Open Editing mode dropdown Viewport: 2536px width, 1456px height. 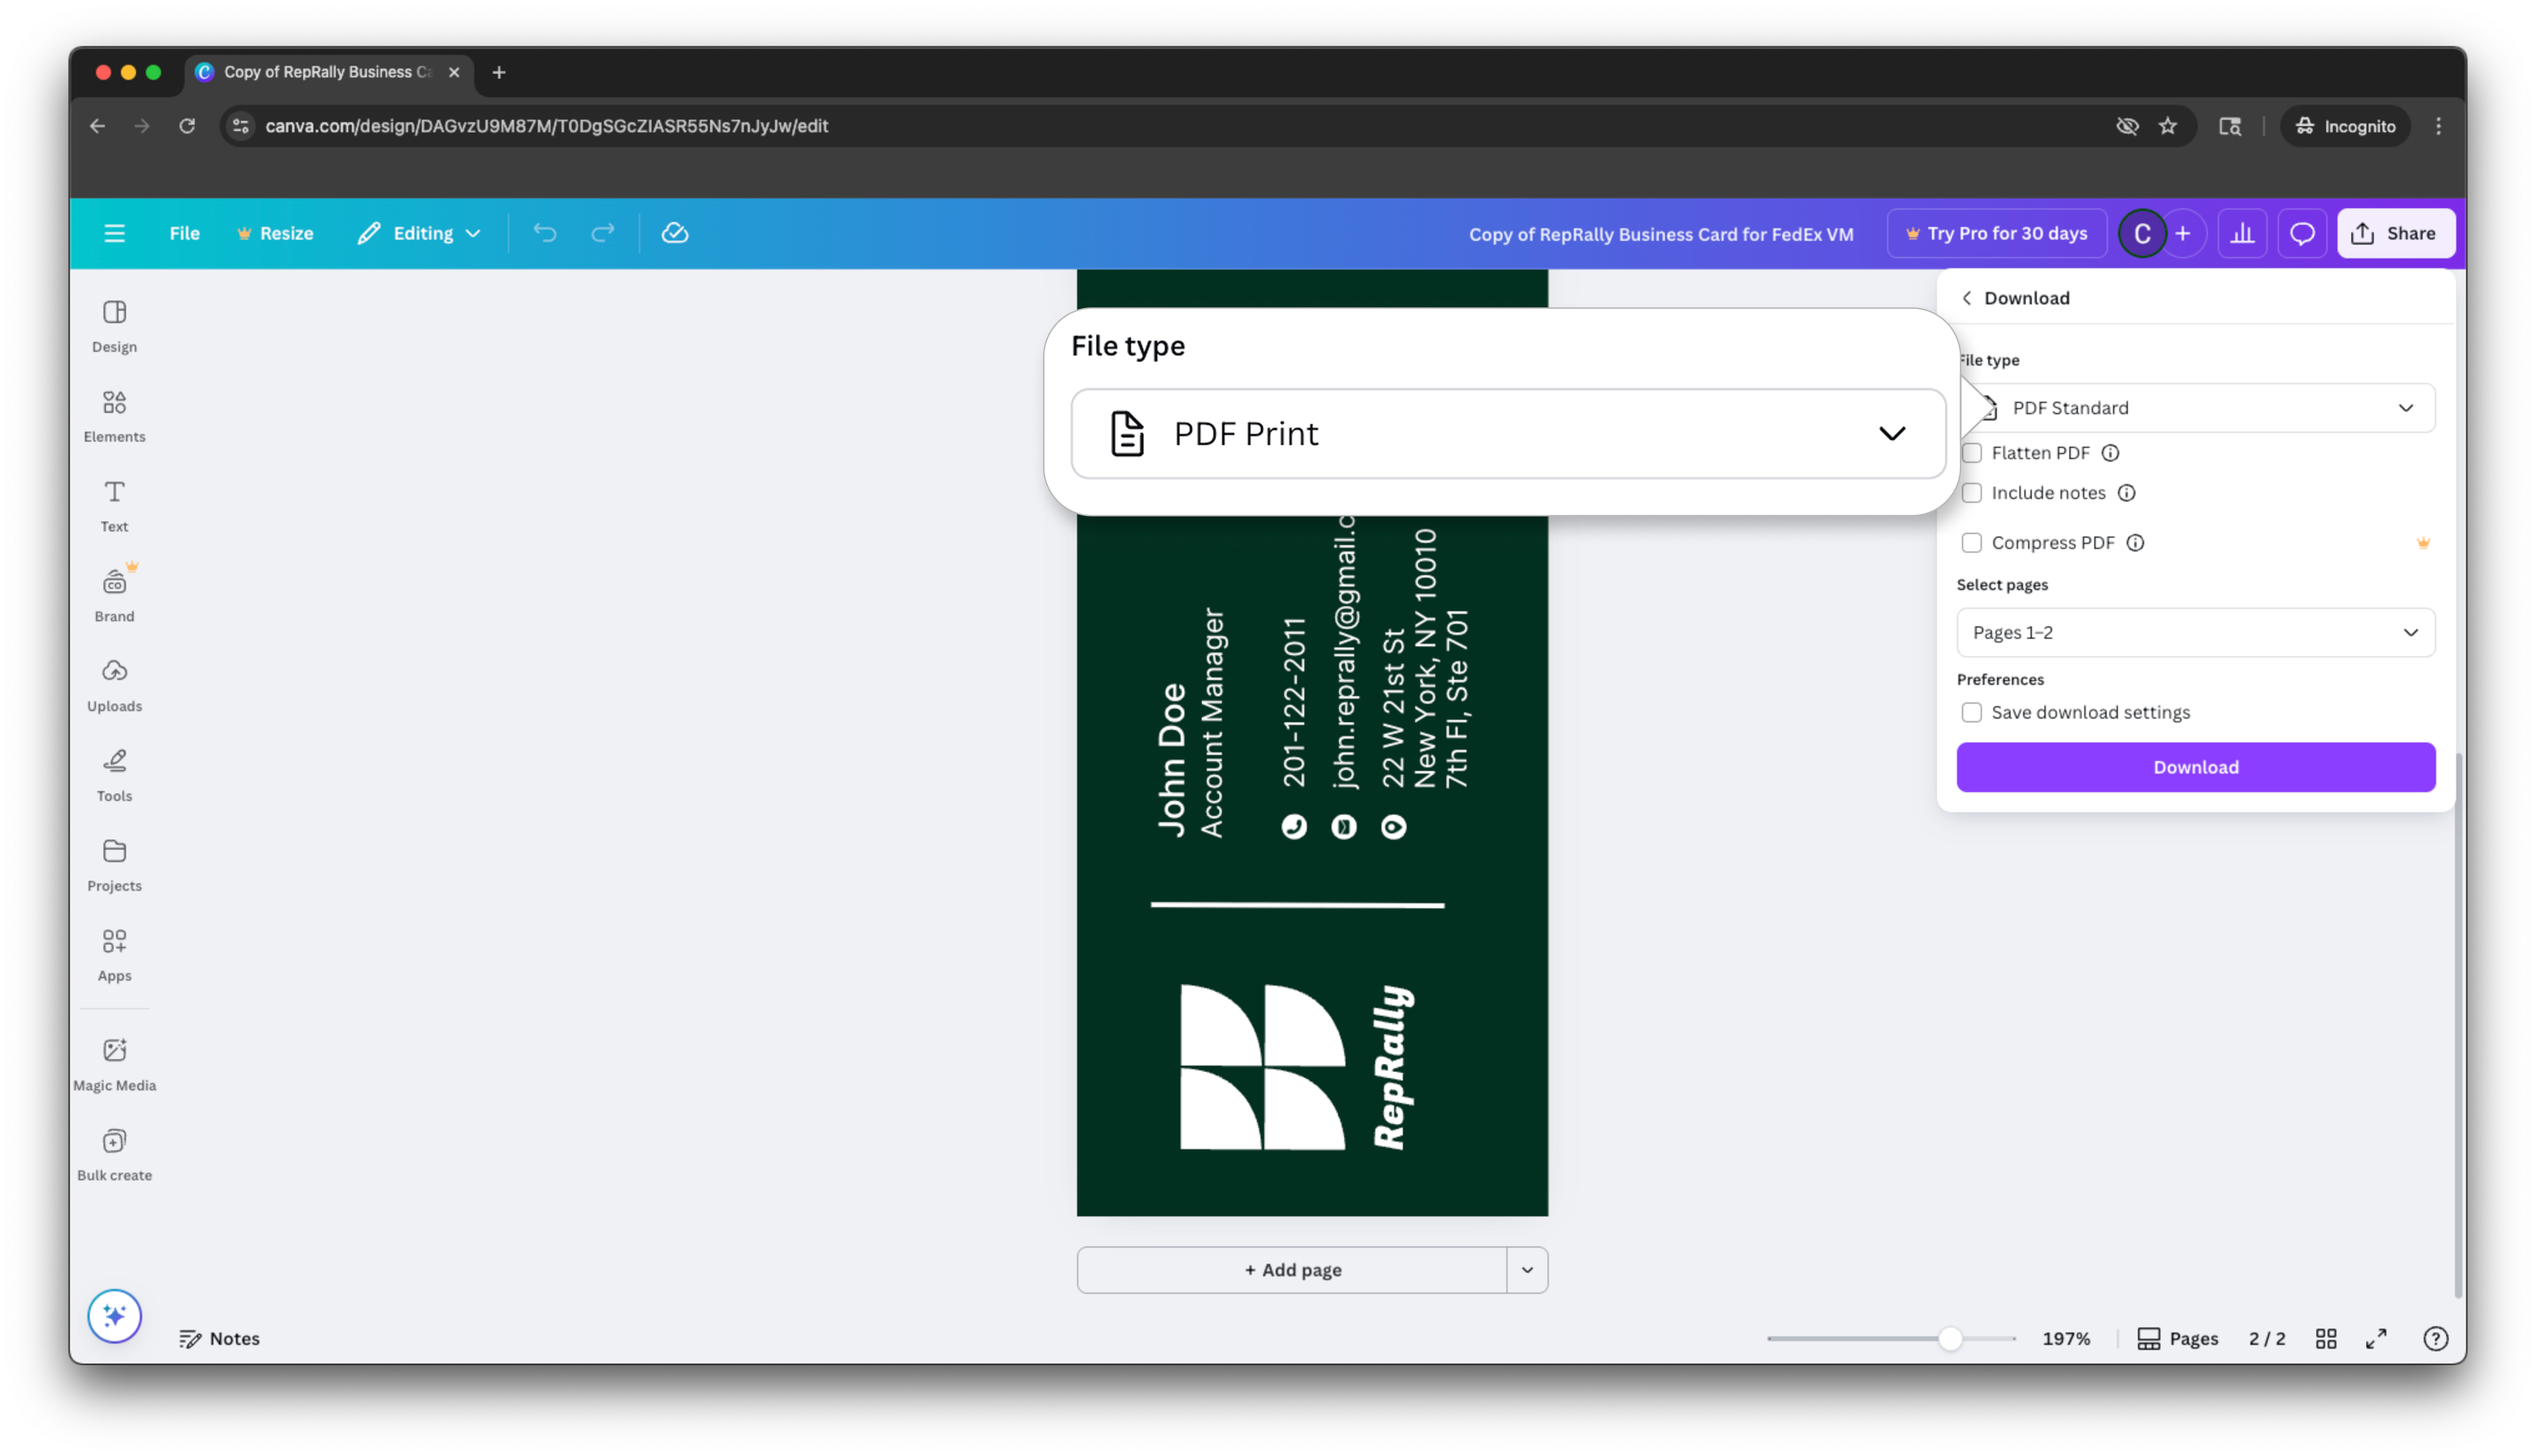(x=420, y=233)
